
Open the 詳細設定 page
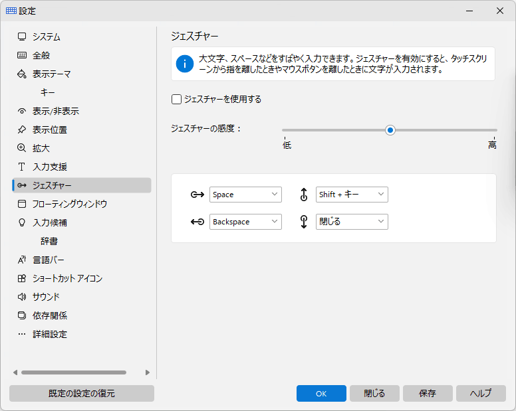82,334
